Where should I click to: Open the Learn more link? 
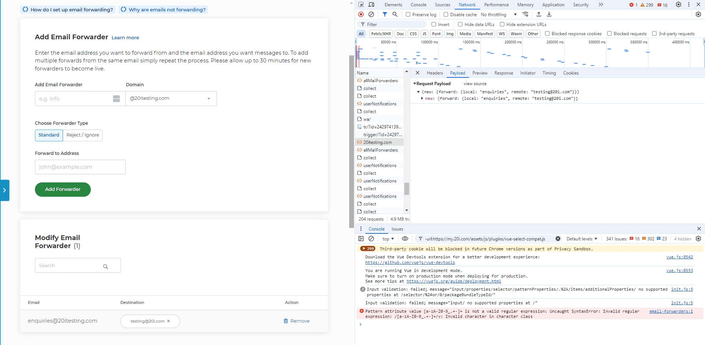point(125,37)
